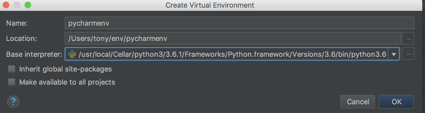Screen dimensions: 425x113
Task: Confirm with the OK button
Action: point(396,102)
